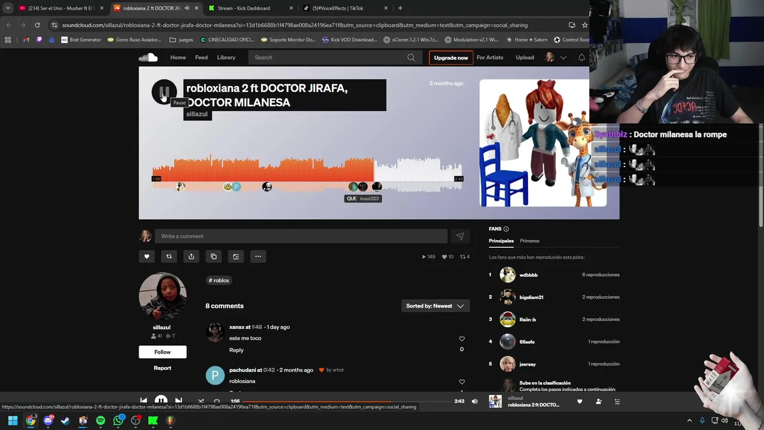Switch to the Primeros fans tab

pos(529,241)
